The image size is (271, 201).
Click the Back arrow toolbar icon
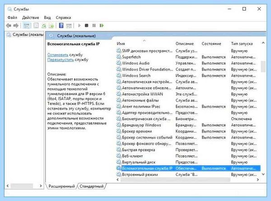click(x=9, y=26)
